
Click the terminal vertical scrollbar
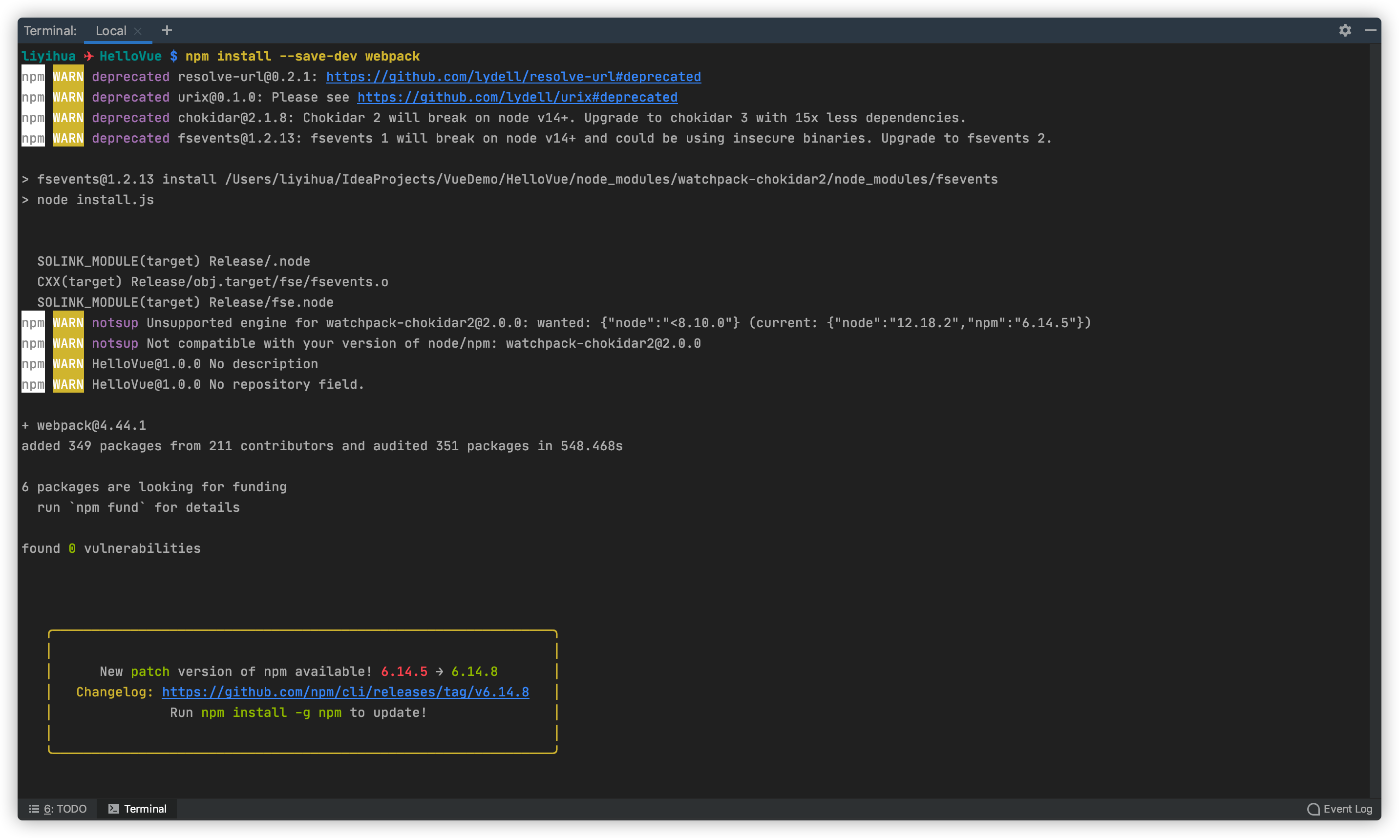coord(1375,420)
